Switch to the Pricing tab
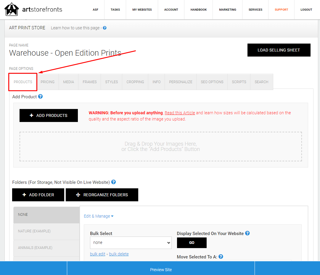 tap(48, 82)
